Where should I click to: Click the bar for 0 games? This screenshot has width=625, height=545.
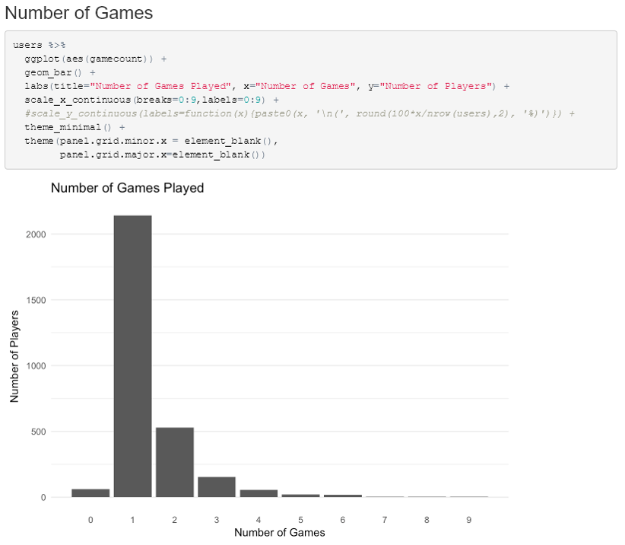coord(90,493)
